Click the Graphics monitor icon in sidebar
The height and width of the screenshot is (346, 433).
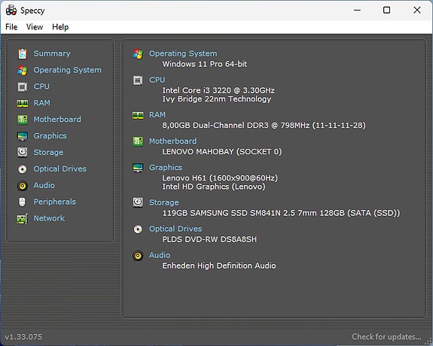(23, 136)
